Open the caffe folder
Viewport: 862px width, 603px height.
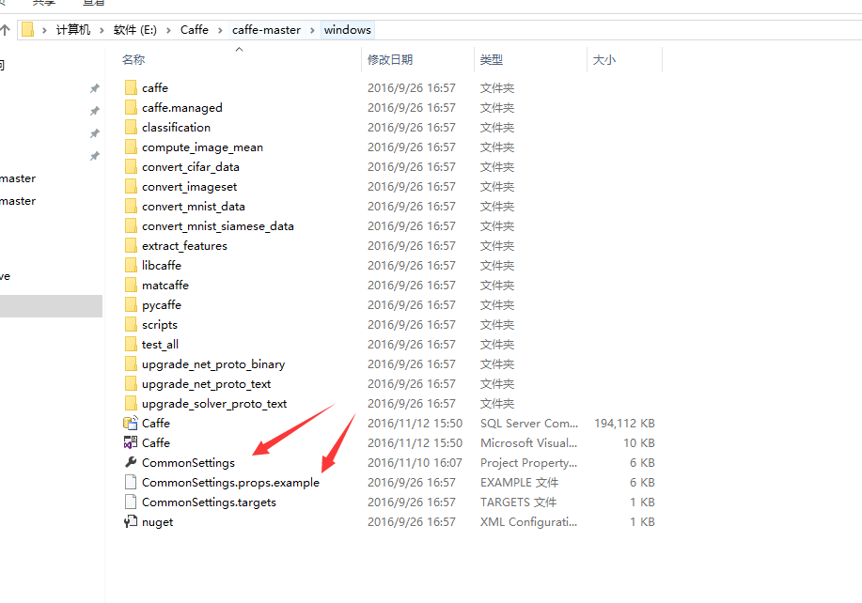[x=155, y=87]
